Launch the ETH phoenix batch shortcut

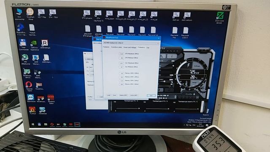pos(87,14)
